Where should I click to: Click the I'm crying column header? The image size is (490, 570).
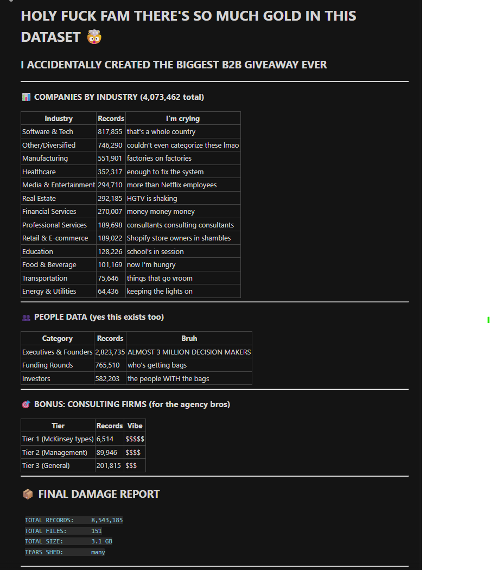[x=182, y=118]
